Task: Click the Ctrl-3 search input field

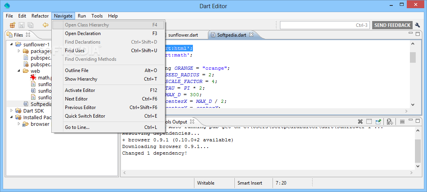Action: [x=325, y=25]
